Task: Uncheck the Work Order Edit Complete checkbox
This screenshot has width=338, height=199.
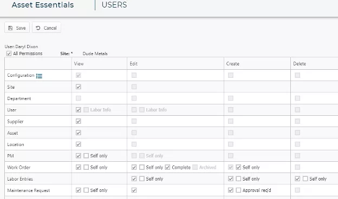Action: click(167, 167)
